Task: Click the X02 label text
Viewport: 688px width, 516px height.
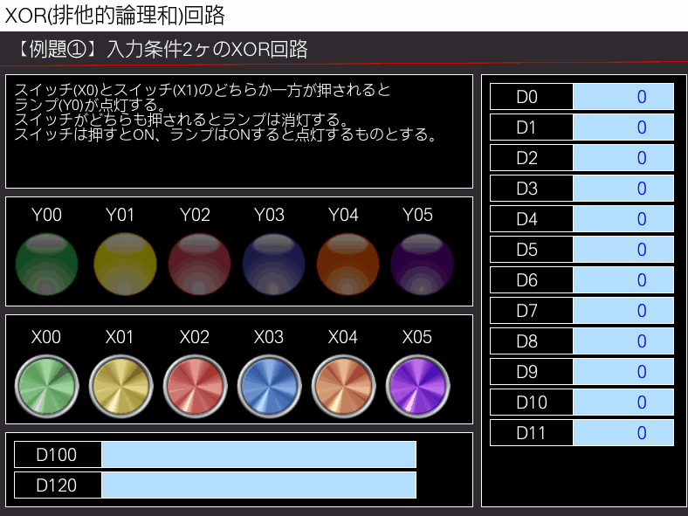Action: [x=195, y=337]
